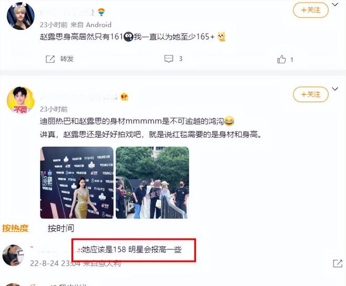Sort comments by 按热度 tab

pyautogui.click(x=15, y=228)
